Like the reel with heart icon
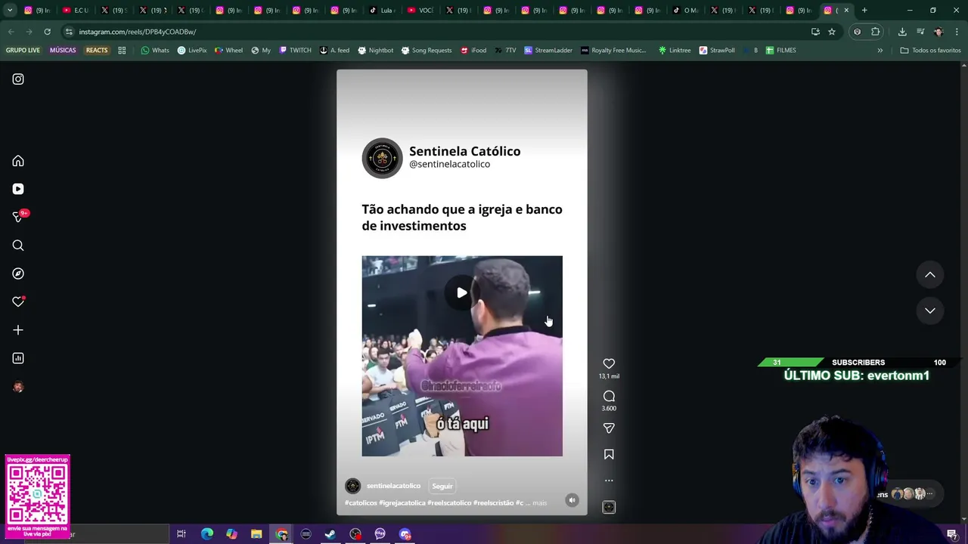968x544 pixels. pyautogui.click(x=609, y=363)
